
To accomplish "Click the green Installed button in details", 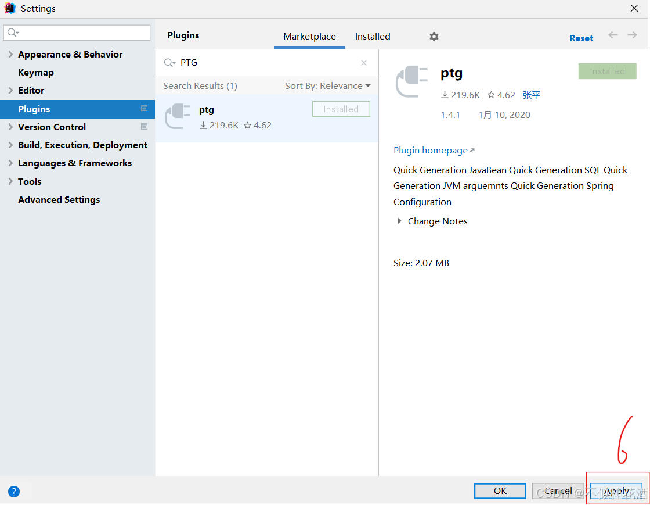I will coord(607,71).
